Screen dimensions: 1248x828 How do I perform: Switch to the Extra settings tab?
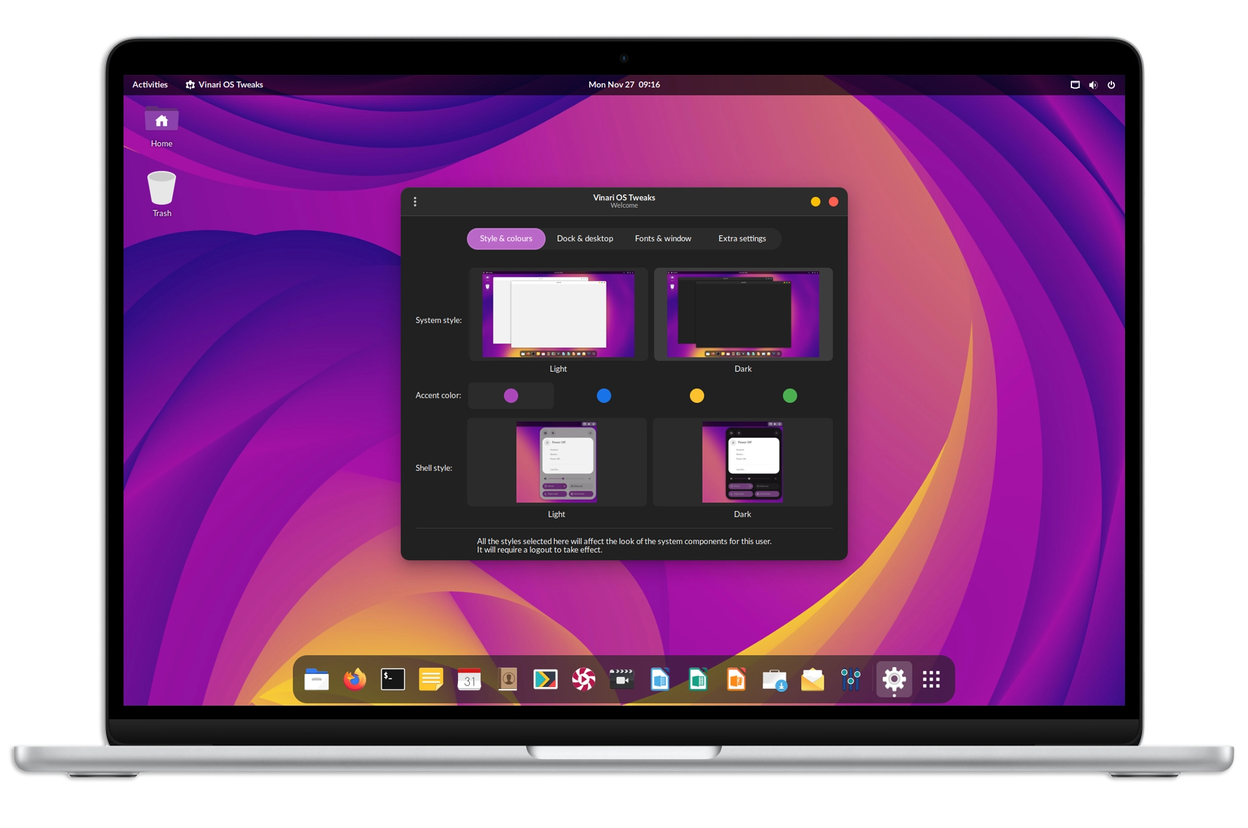click(742, 238)
